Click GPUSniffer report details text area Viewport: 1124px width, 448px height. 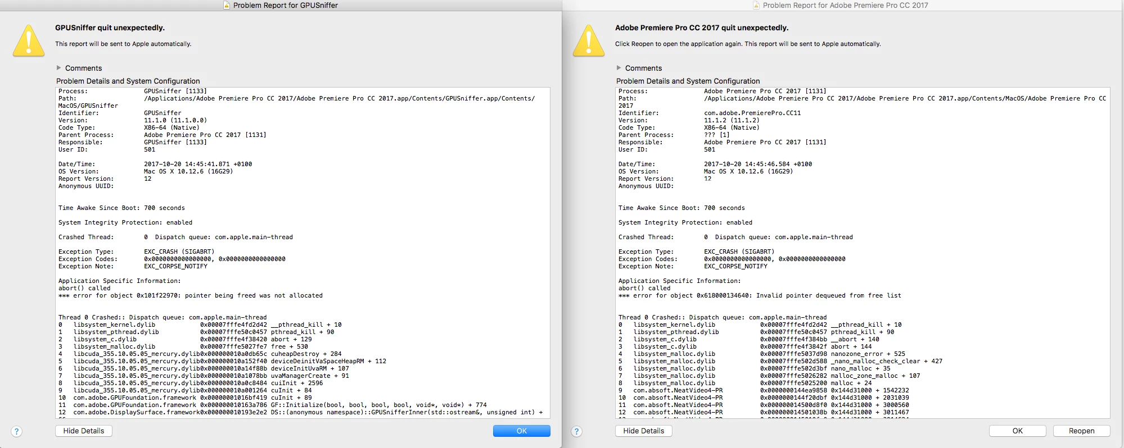(x=303, y=253)
